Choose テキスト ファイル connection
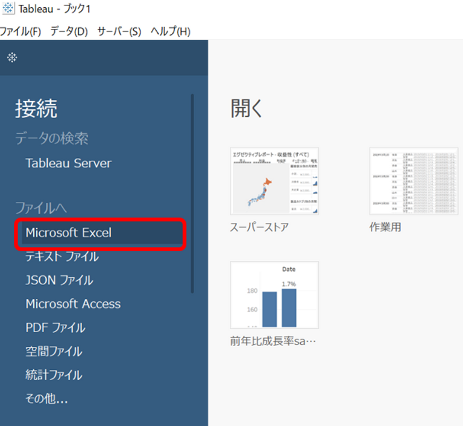Image resolution: width=463 pixels, height=426 pixels. pos(62,256)
